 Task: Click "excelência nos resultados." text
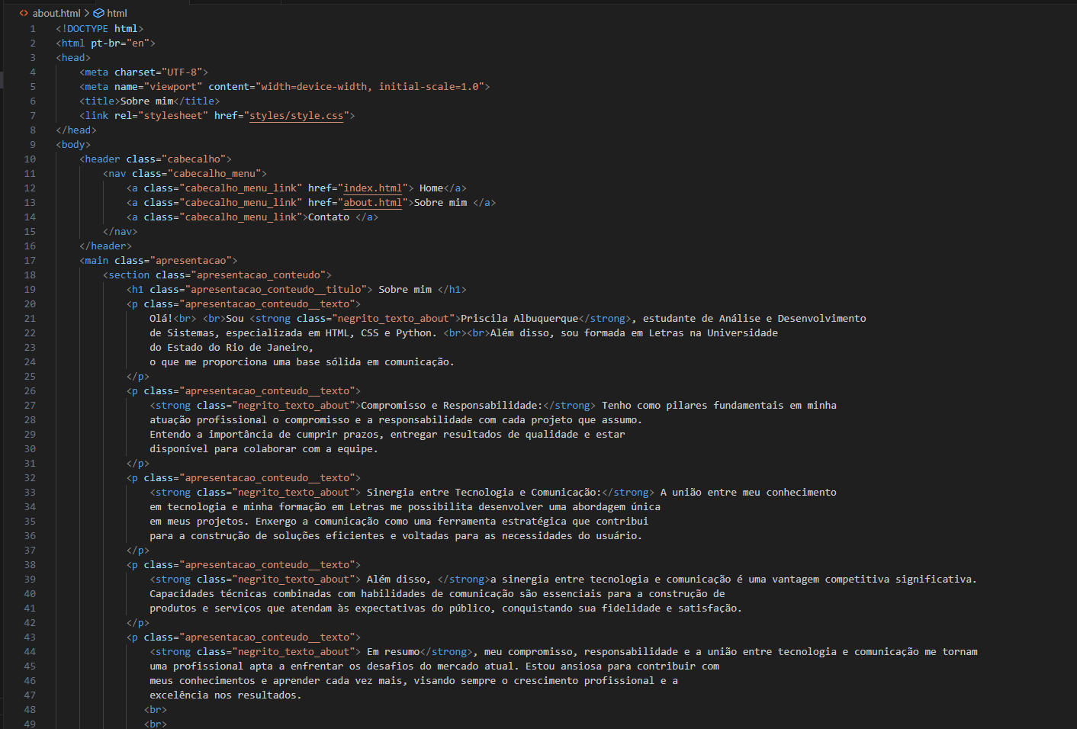pos(226,695)
